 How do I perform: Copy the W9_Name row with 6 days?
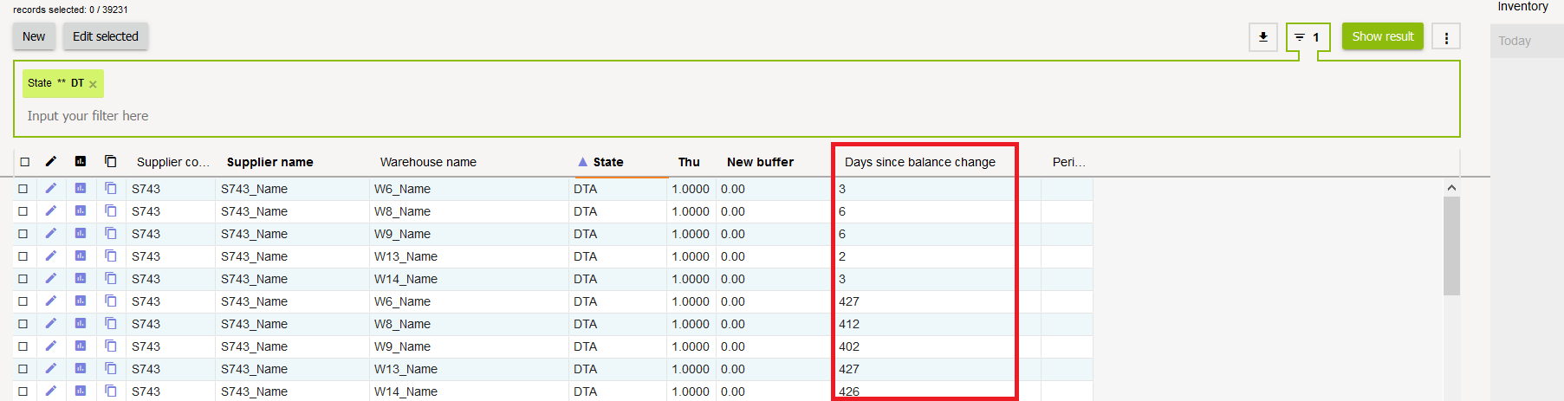111,234
